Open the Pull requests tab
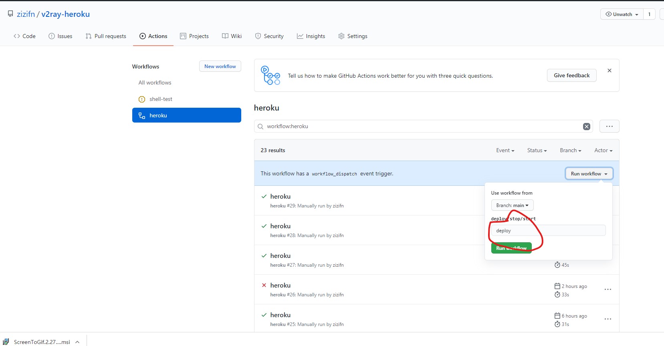664x346 pixels. (106, 36)
